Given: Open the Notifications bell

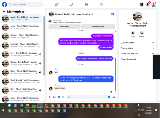Looking at the screenshot, I should click(x=148, y=4).
